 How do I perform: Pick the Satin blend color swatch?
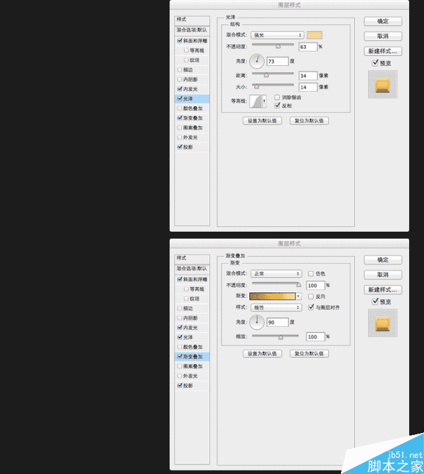click(314, 35)
